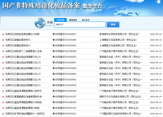Select record number 粤G妆网备字2020181817
Screen dimensions: 163x117
[64, 114]
